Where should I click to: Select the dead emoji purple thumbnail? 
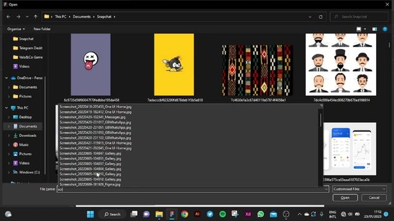pyautogui.click(x=90, y=64)
